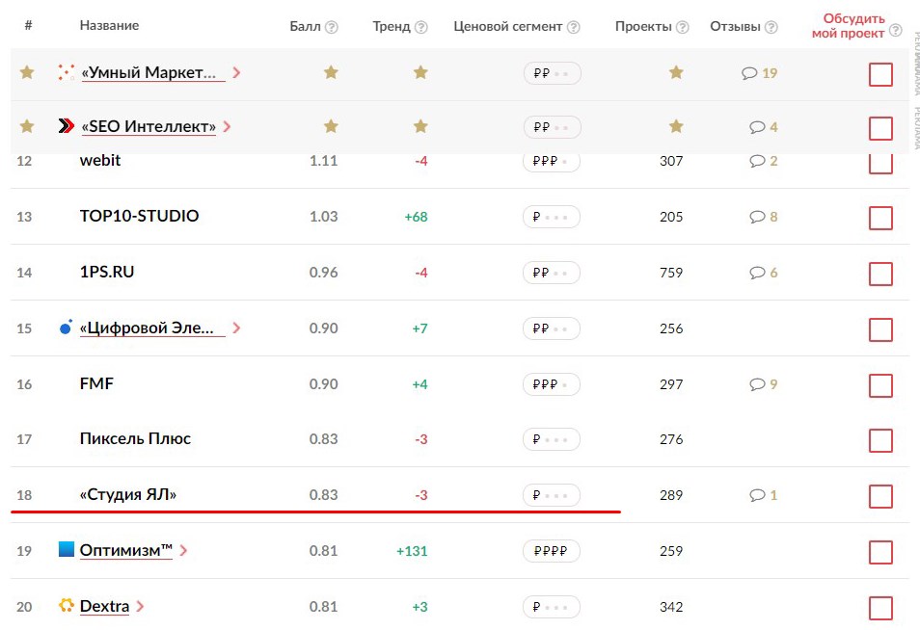Click price segment pill in FMF row
Viewport: 920px width, 630px height.
[552, 384]
